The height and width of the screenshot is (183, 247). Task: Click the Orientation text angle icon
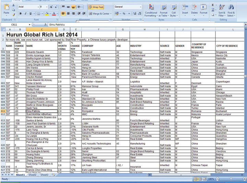(x=79, y=7)
